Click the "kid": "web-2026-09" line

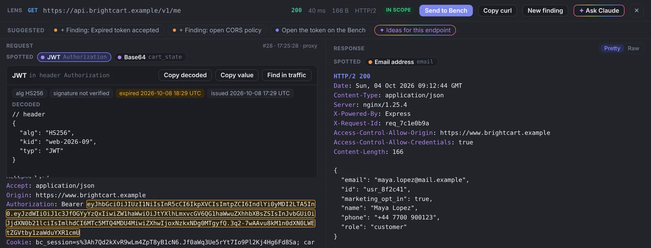pos(58,142)
